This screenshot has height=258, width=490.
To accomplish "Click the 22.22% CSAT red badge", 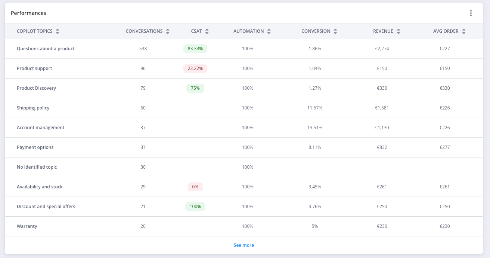I will click(195, 69).
